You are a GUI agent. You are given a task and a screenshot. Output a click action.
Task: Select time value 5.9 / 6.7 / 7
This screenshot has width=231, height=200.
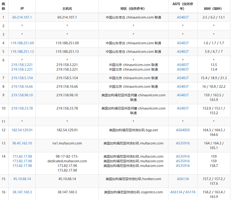click(214, 52)
